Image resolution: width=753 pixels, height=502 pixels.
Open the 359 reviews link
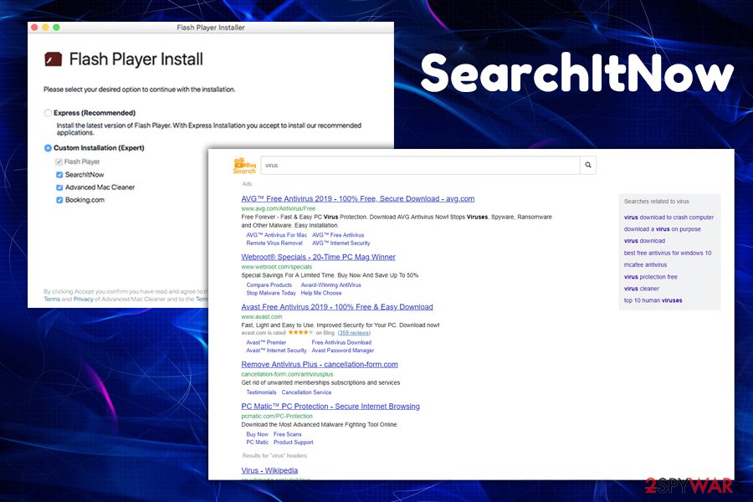point(354,333)
